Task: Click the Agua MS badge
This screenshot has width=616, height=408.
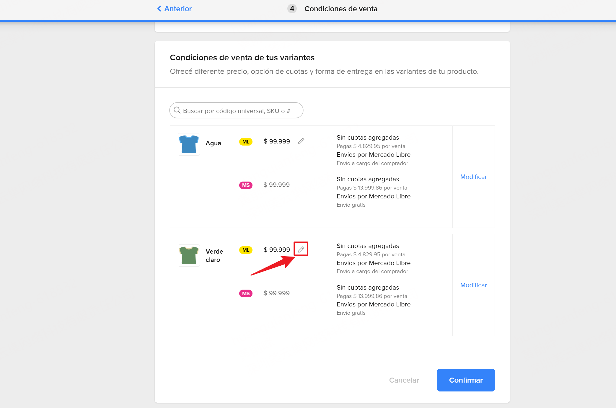Action: coord(246,185)
